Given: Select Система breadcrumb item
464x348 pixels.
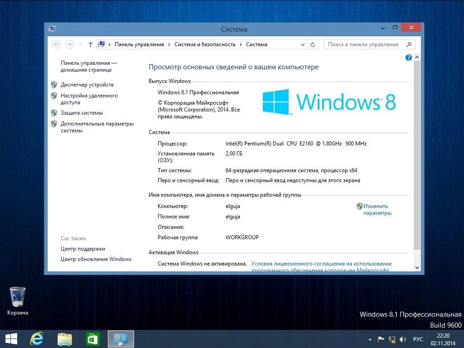Looking at the screenshot, I should [x=256, y=44].
